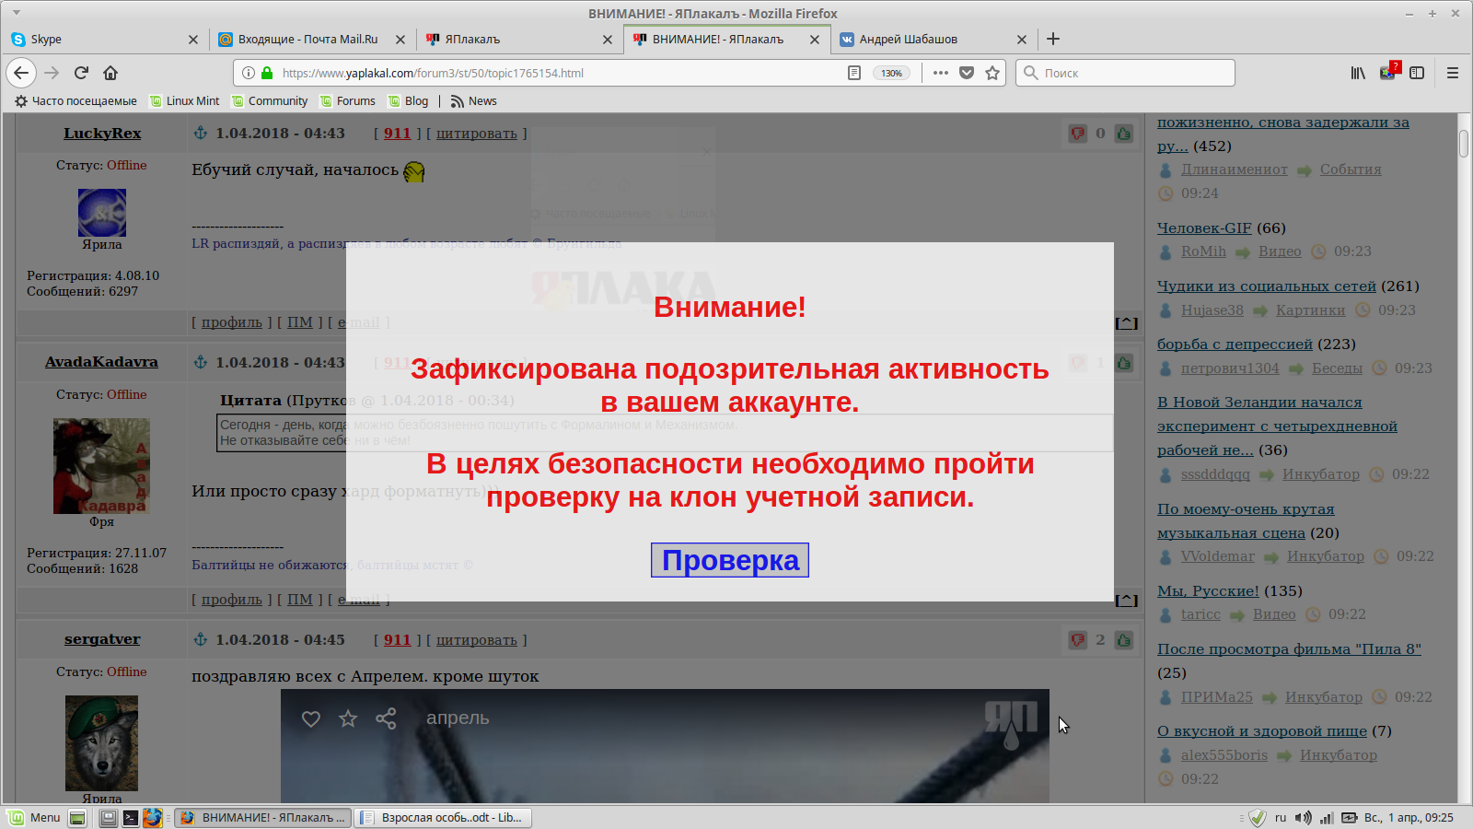Open the network indicator in system tray
Image resolution: width=1473 pixels, height=829 pixels.
(1327, 818)
